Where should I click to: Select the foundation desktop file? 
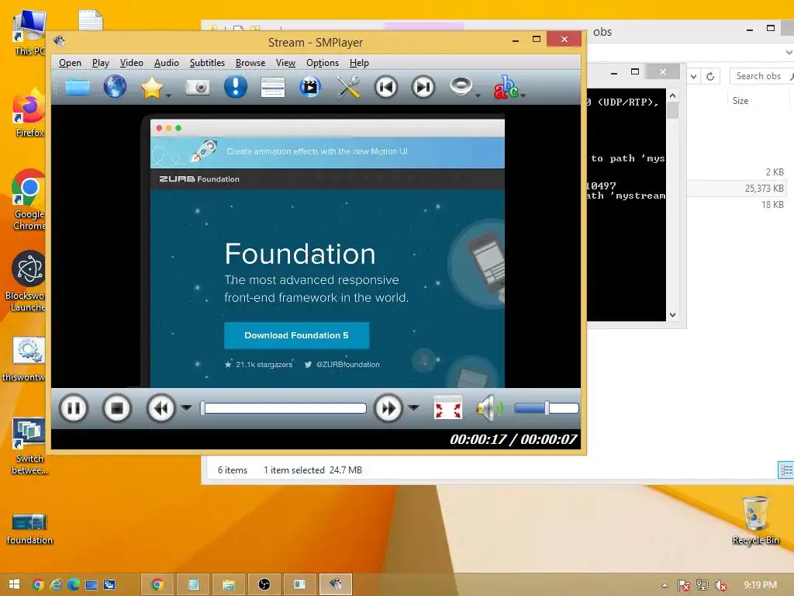(x=29, y=528)
